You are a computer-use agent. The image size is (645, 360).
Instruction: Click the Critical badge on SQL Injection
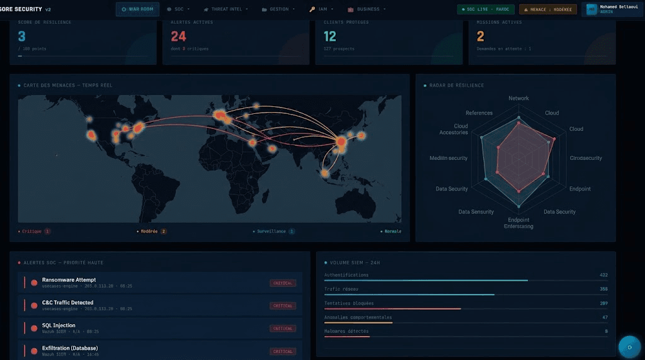[x=283, y=329]
